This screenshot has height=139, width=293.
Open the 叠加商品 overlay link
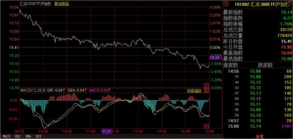pos(62,4)
